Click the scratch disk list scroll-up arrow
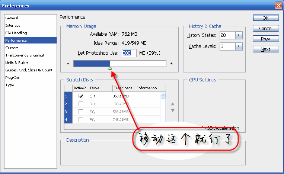The width and height of the screenshot is (284, 174). [x=163, y=95]
